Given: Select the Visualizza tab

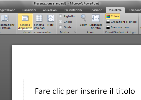Looking at the screenshot, I should (115, 10).
